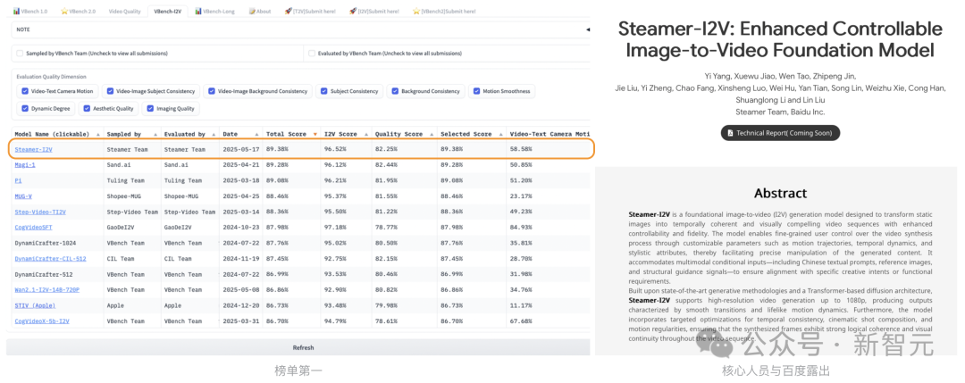
Task: Uncheck Video-Text Camera Motion dimension
Action: (25, 91)
